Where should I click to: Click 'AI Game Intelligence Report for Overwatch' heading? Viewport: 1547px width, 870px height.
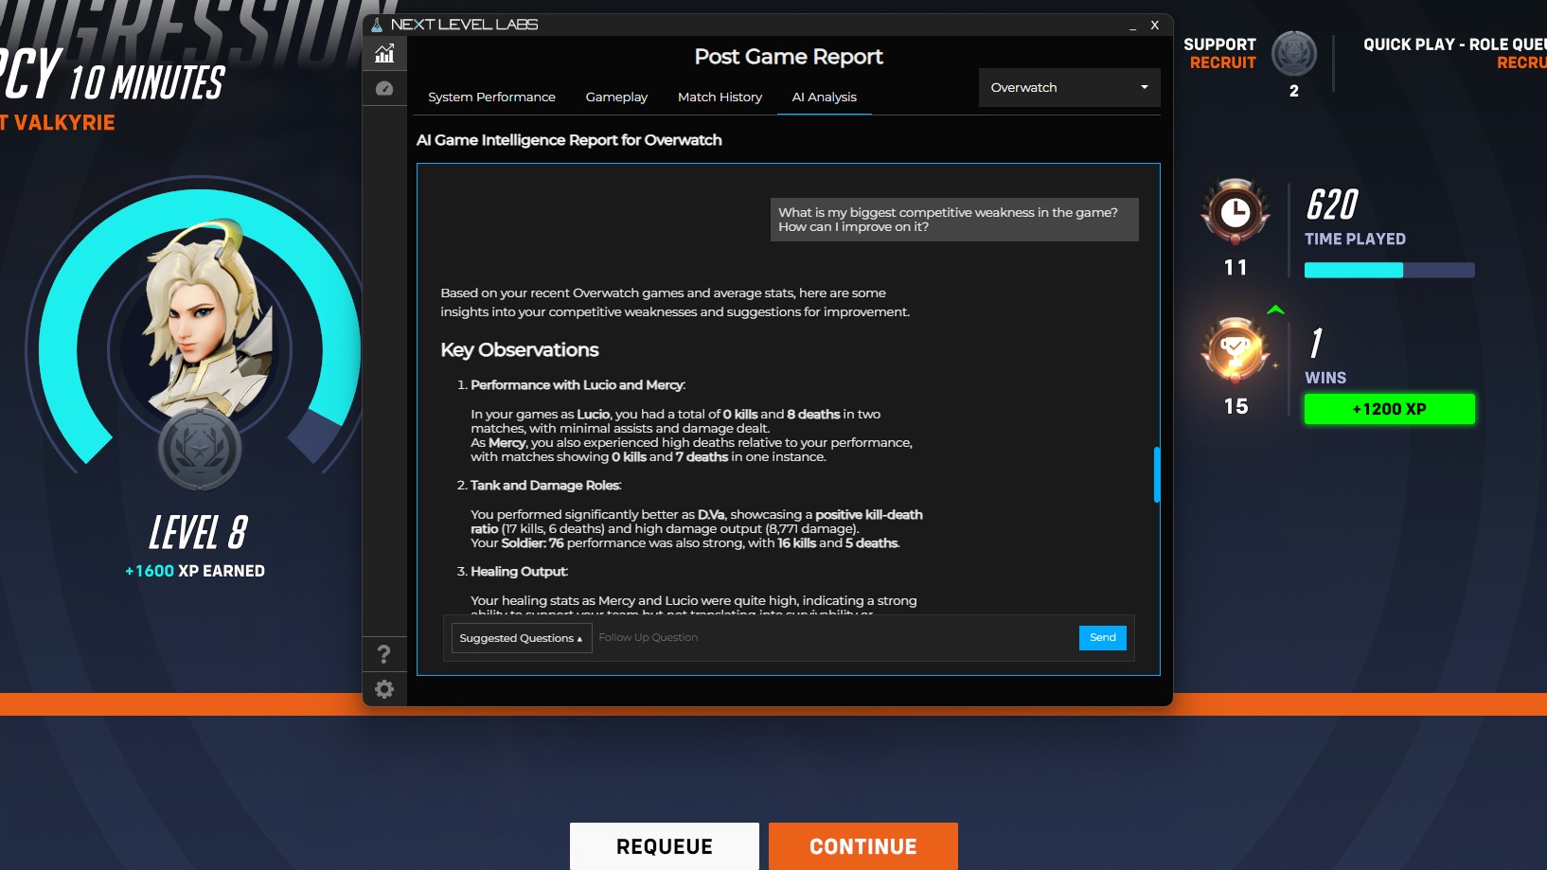click(x=569, y=140)
